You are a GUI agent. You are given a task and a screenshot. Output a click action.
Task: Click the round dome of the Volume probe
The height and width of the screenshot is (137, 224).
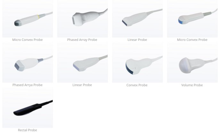[x=184, y=65]
